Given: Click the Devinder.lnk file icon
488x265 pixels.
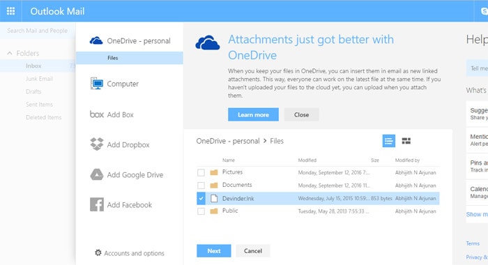Looking at the screenshot, I should pos(214,198).
